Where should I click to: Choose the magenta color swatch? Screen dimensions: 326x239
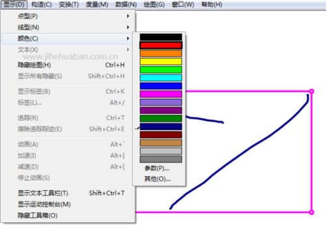pos(161,94)
